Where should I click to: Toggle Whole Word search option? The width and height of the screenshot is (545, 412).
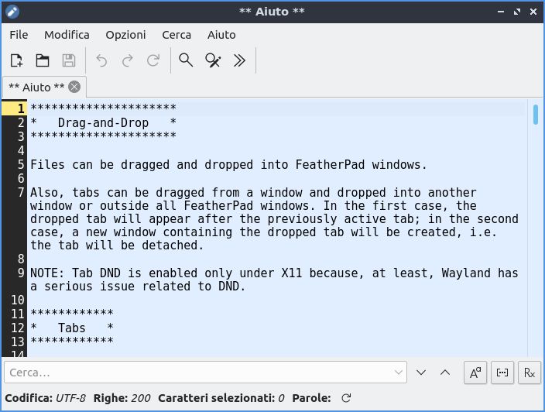[502, 373]
